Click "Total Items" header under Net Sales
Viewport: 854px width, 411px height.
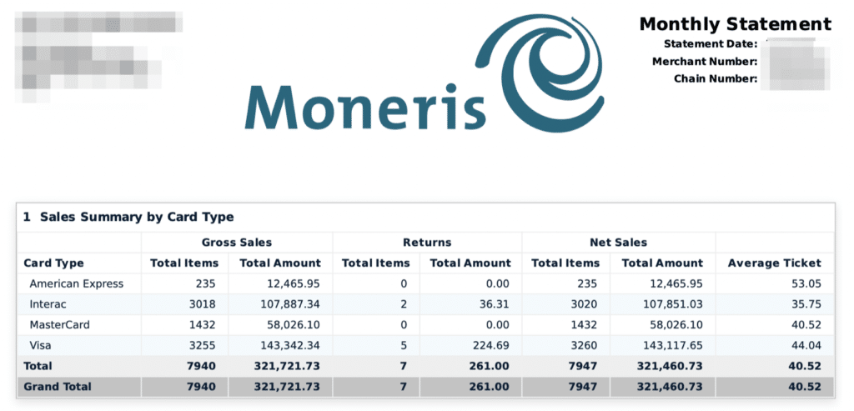click(565, 263)
